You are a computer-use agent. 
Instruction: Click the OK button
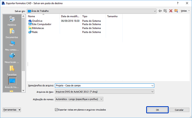[157, 110]
